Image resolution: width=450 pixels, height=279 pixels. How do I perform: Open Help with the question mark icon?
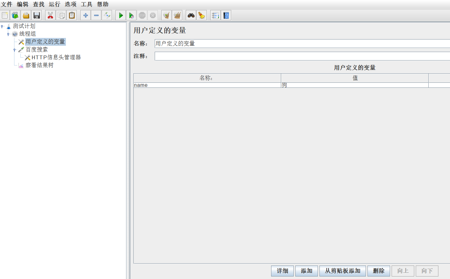[226, 15]
